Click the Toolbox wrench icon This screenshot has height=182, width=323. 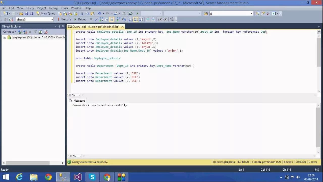click(268, 13)
